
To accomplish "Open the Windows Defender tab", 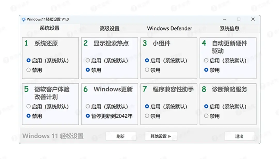I will (x=169, y=29).
